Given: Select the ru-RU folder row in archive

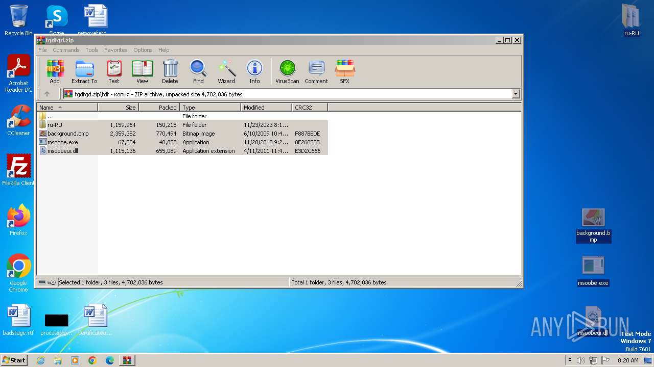Looking at the screenshot, I should (182, 125).
